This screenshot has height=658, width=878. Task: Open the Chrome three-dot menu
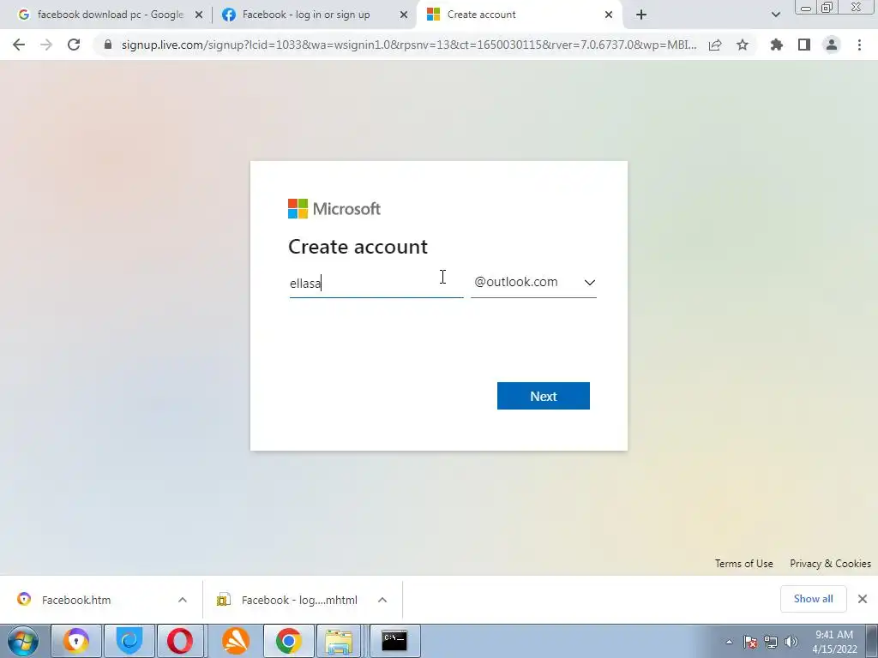859,45
